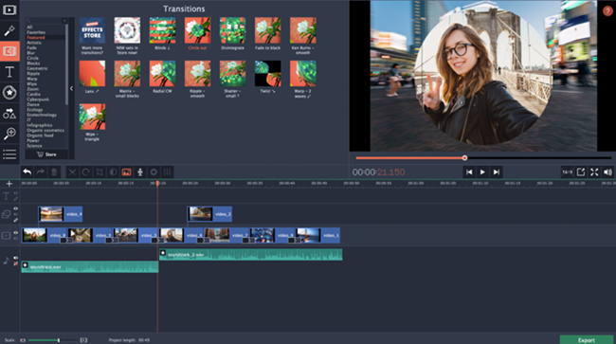Open the Clip properties gear icon

point(154,172)
